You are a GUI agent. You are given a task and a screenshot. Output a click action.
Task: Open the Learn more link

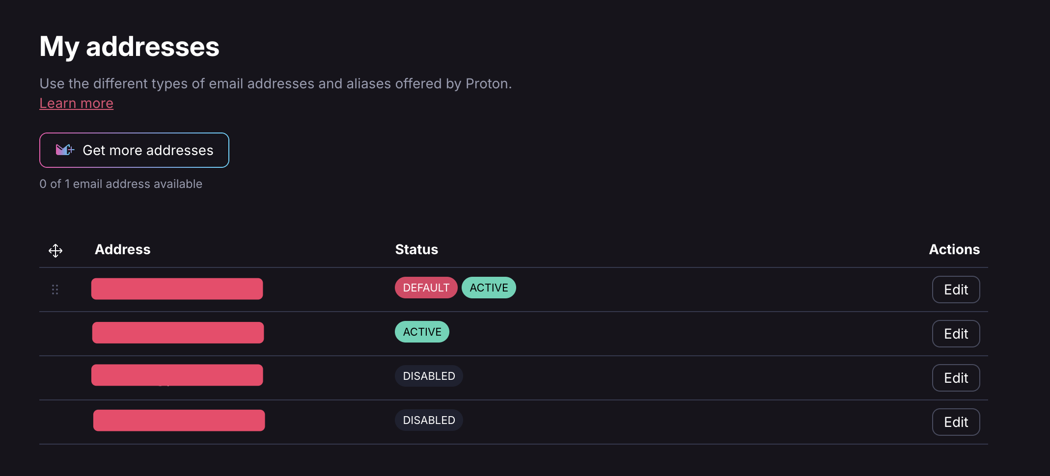pyautogui.click(x=76, y=103)
